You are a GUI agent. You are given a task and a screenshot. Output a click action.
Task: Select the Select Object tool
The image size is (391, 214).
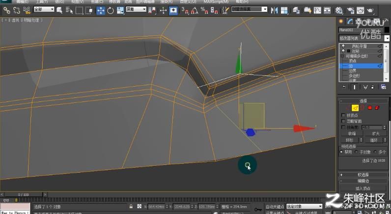click(x=59, y=10)
